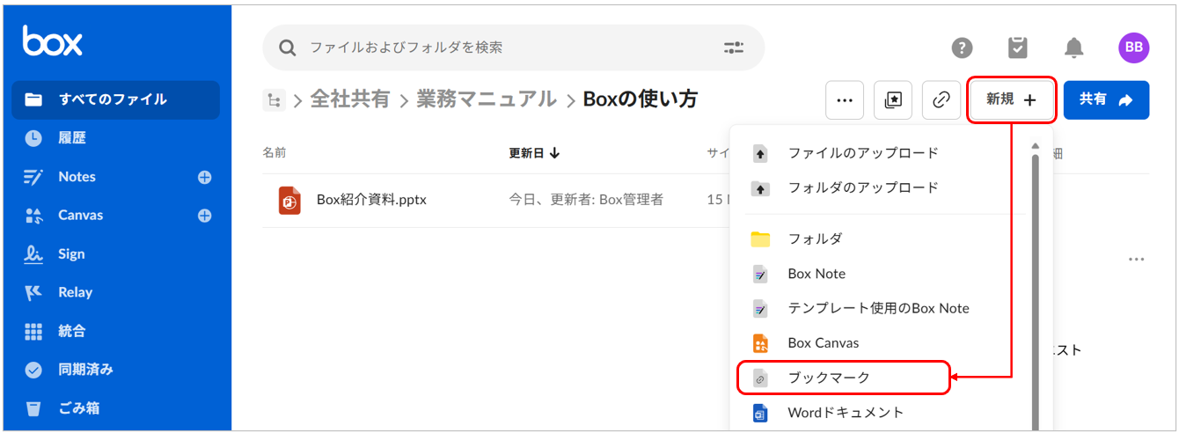Image resolution: width=1179 pixels, height=433 pixels.
Task: Click plus icon next to Notes
Action: click(205, 177)
